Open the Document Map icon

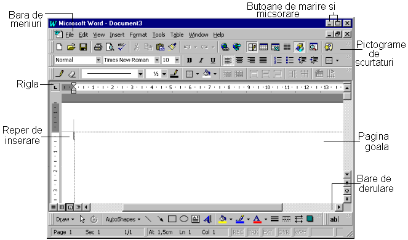pyautogui.click(x=313, y=47)
